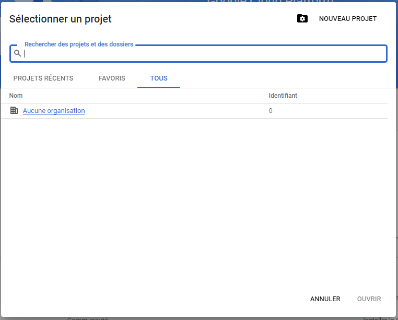Switch to the PROJETS RÉCENTS tab
This screenshot has width=398, height=320.
[43, 78]
